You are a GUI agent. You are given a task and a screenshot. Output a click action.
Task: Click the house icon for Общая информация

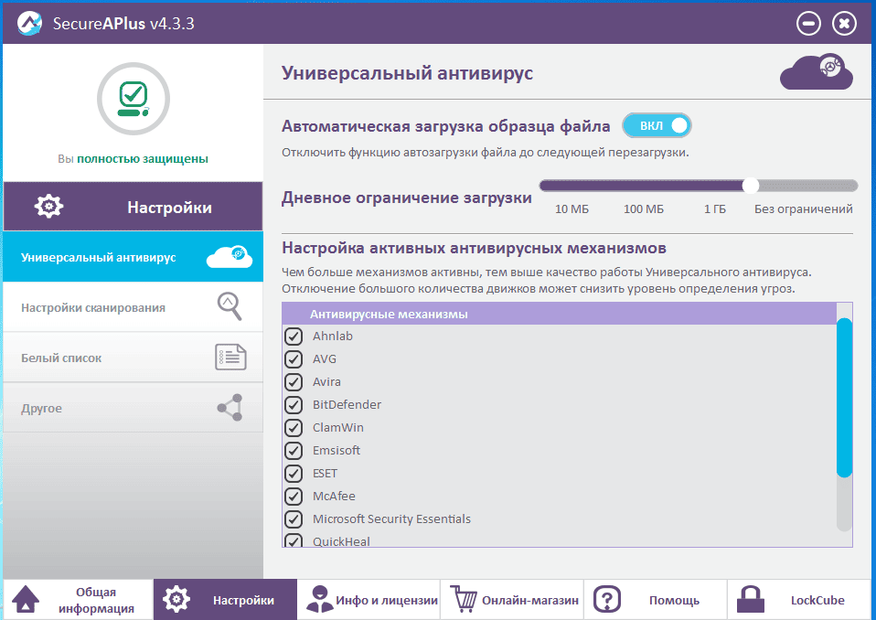25,600
